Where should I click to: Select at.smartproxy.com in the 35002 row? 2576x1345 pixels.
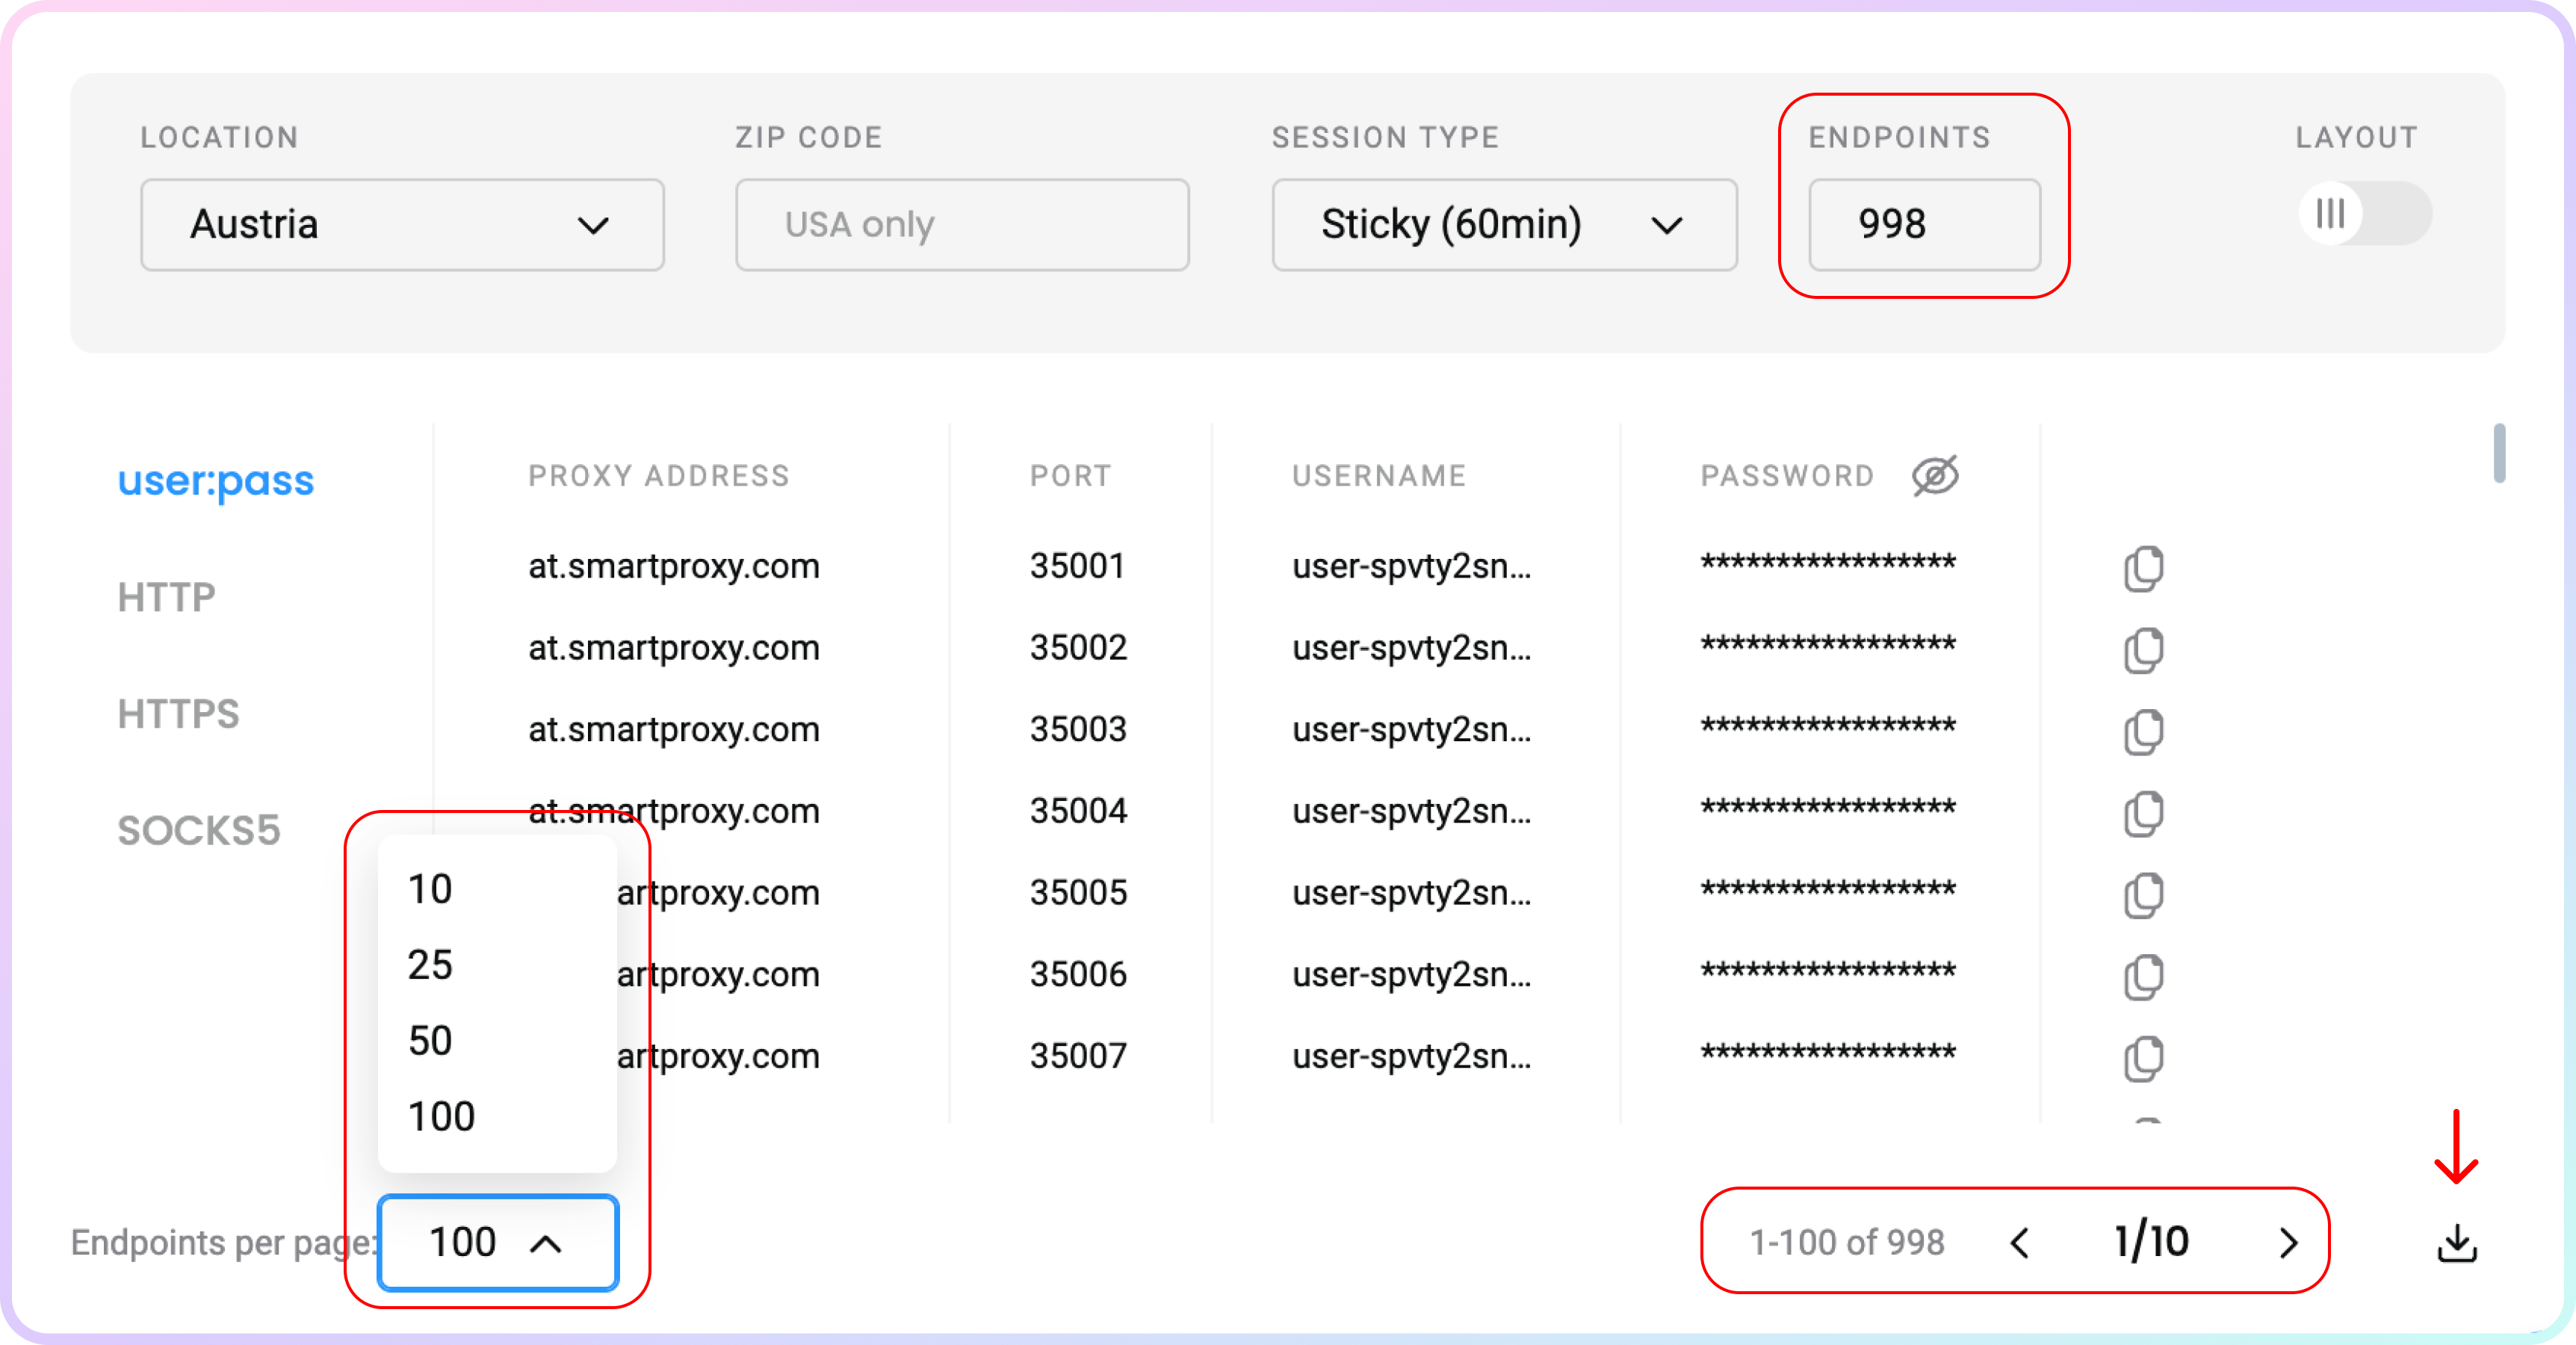[674, 649]
